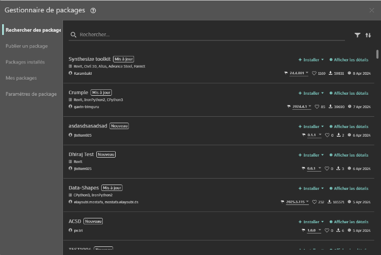Show details for Data-Shapes
The width and height of the screenshot is (381, 255).
349,188
